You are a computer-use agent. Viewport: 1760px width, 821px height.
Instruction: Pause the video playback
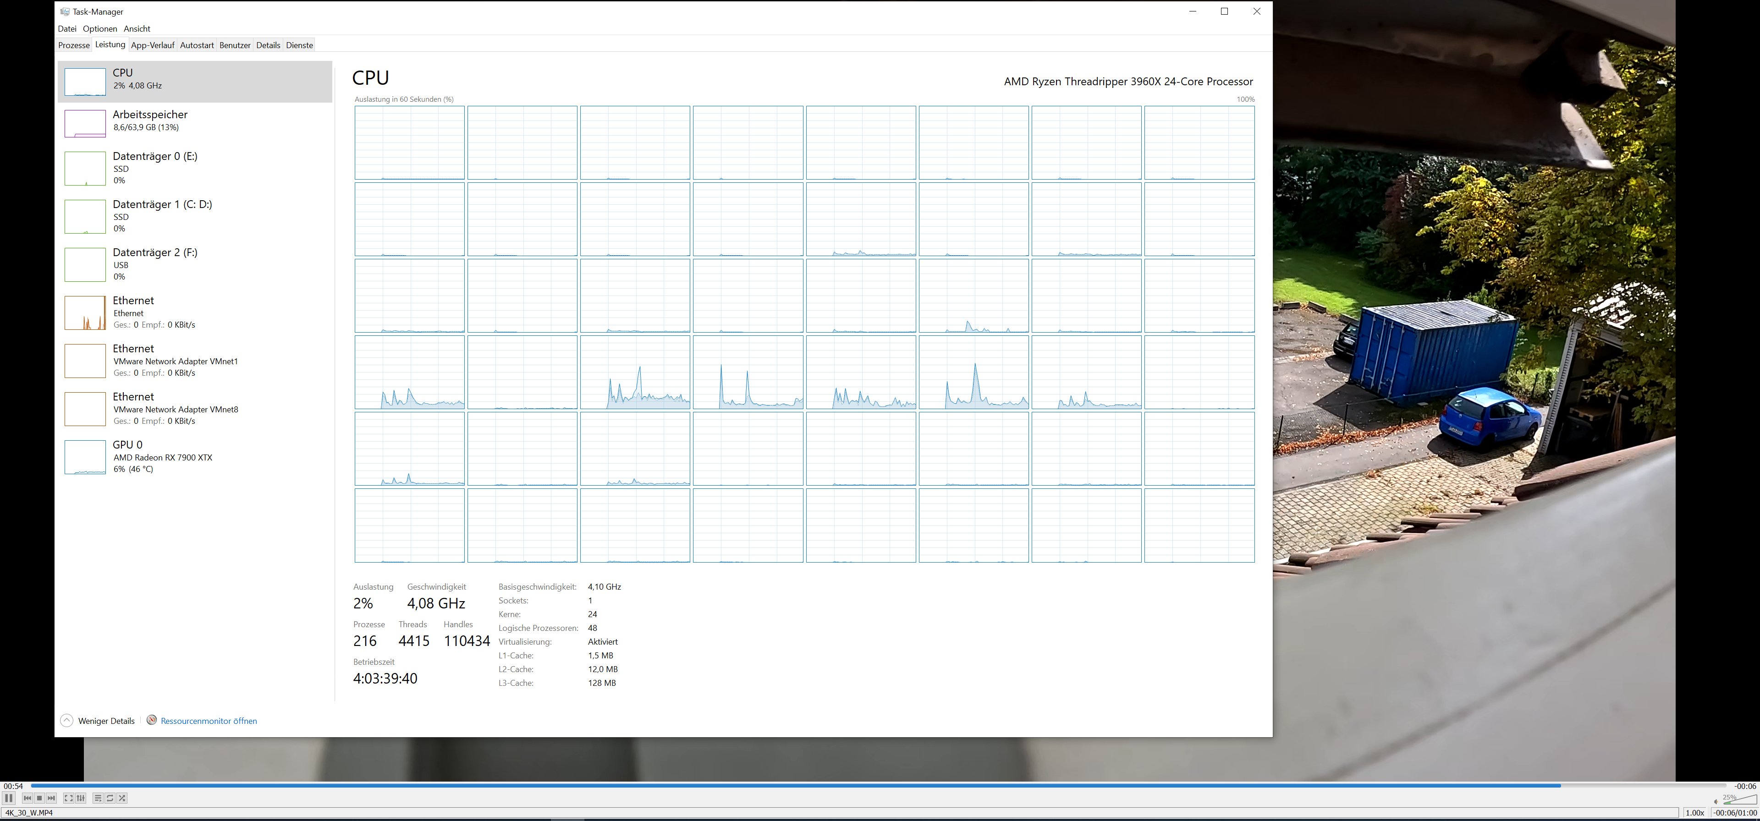pos(9,798)
